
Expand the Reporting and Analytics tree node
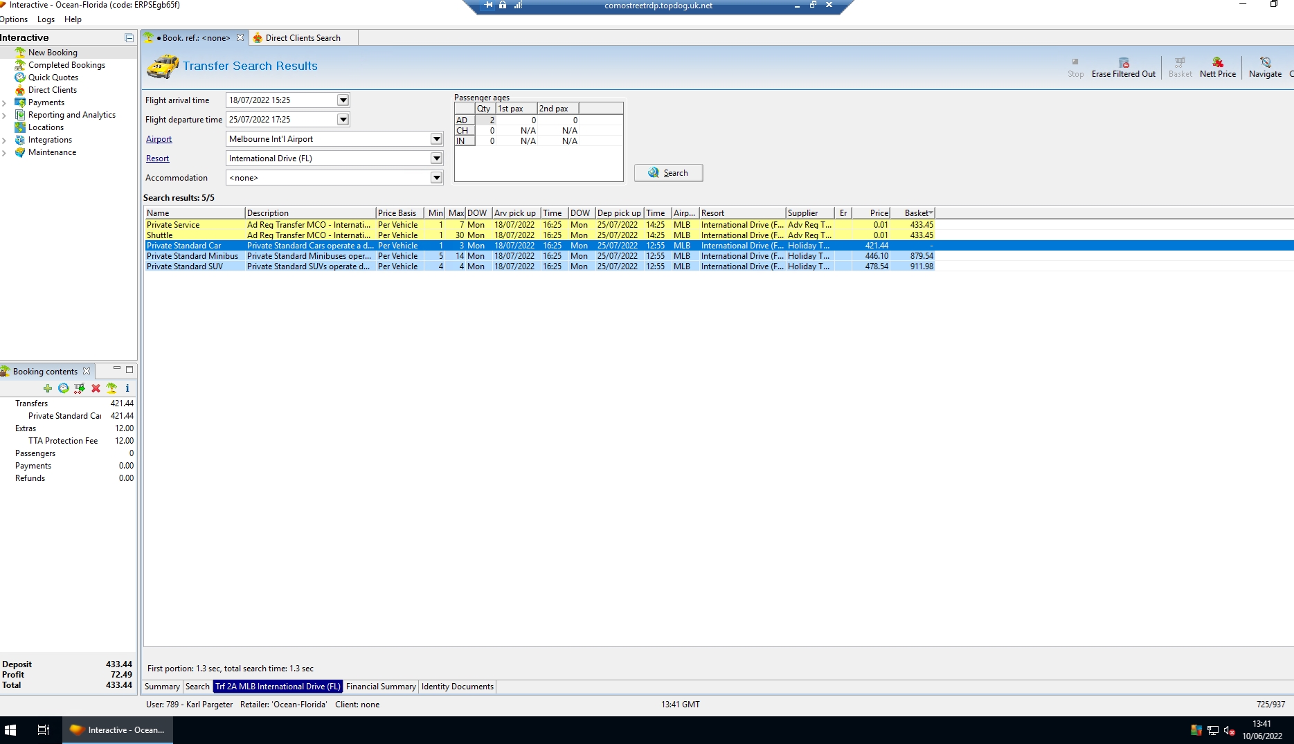tap(5, 116)
